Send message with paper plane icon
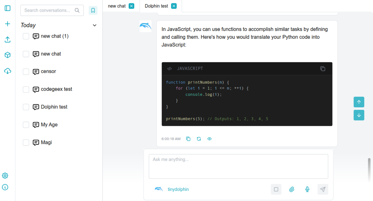Viewport: 373px width, 201px height. tap(323, 189)
